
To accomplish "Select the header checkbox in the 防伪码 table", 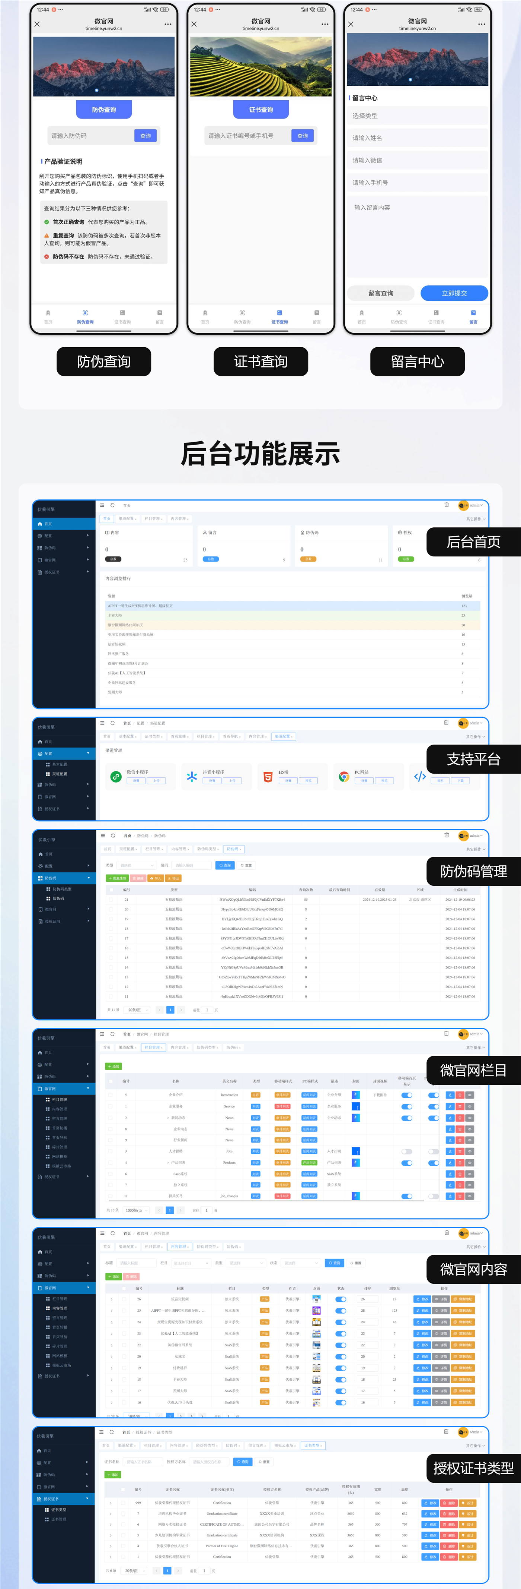I will tap(111, 890).
